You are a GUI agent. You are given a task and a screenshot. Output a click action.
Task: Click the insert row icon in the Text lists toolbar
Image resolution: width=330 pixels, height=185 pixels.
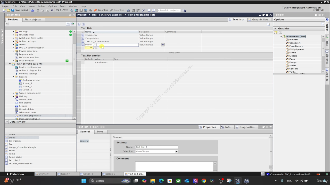tap(79, 24)
